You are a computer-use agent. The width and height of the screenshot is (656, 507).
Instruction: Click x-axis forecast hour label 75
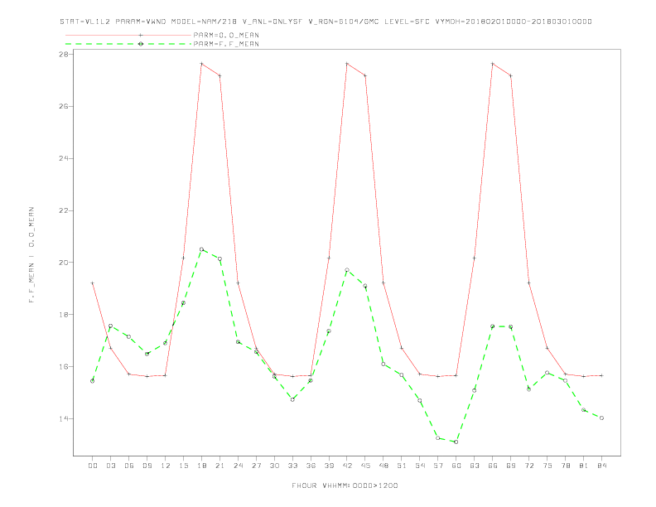click(547, 466)
